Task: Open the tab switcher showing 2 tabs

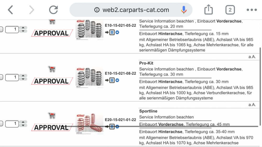Action: coord(230,10)
